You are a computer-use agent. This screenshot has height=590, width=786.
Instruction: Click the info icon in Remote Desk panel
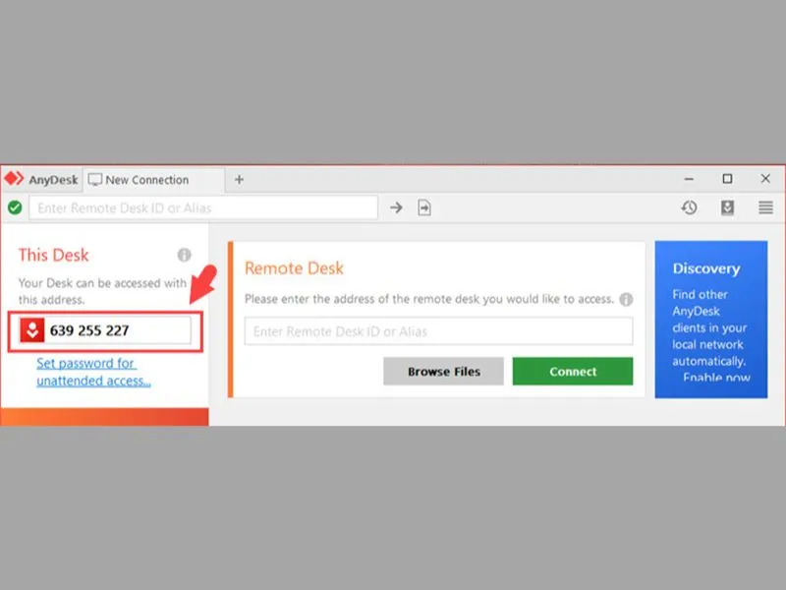626,300
